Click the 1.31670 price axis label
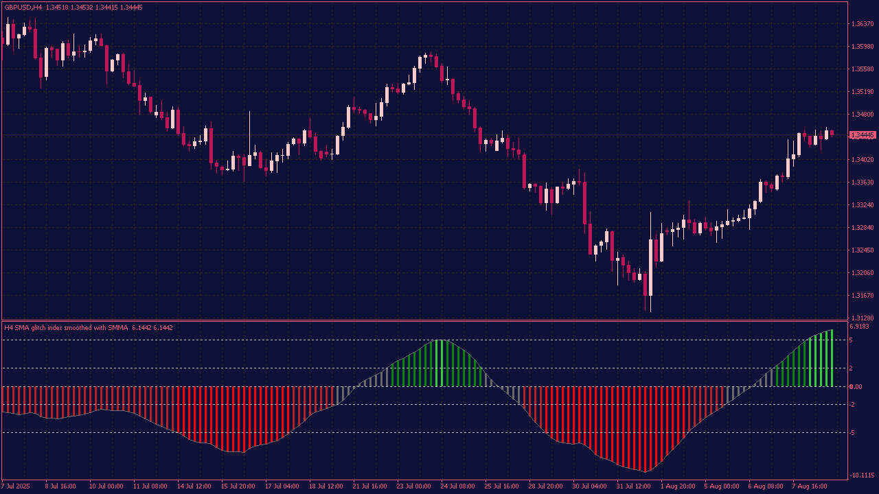The height and width of the screenshot is (494, 879). [x=862, y=296]
